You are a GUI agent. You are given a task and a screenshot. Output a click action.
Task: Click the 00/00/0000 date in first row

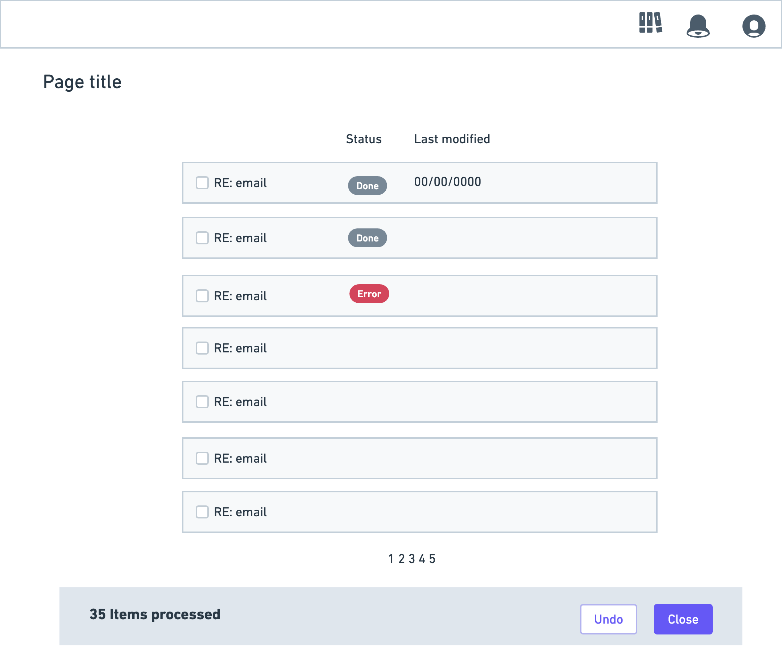point(447,182)
